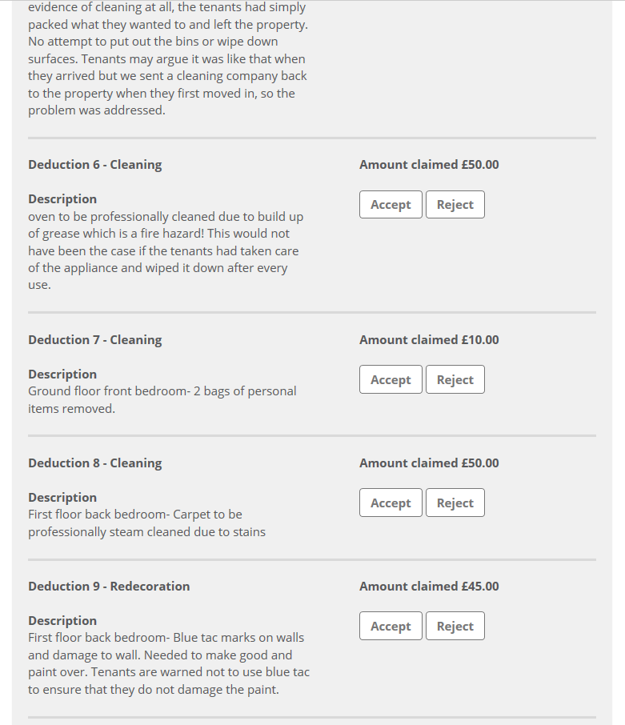Accept Deduction 9 redecoration claim

(391, 627)
